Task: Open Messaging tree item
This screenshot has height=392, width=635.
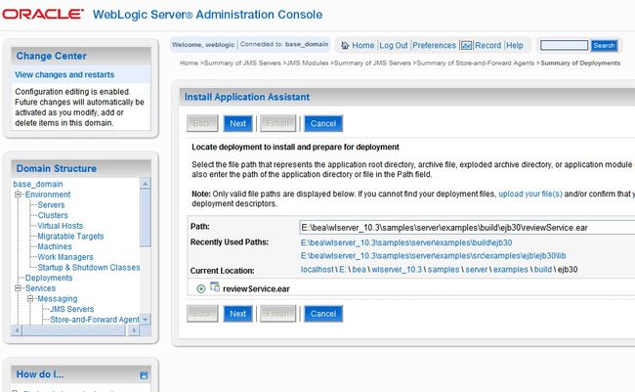Action: click(57, 299)
